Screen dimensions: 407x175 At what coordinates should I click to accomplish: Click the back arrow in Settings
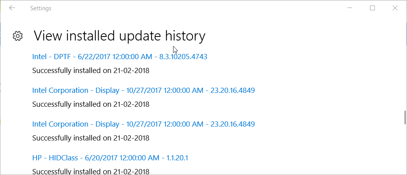coord(12,8)
